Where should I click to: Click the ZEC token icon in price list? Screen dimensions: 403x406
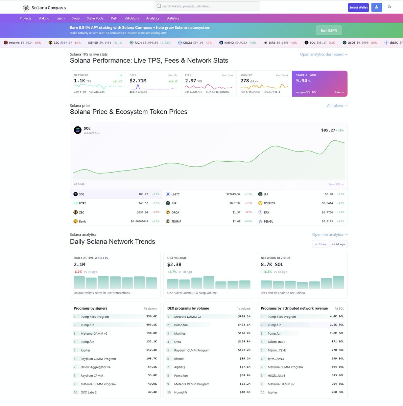[75, 212]
